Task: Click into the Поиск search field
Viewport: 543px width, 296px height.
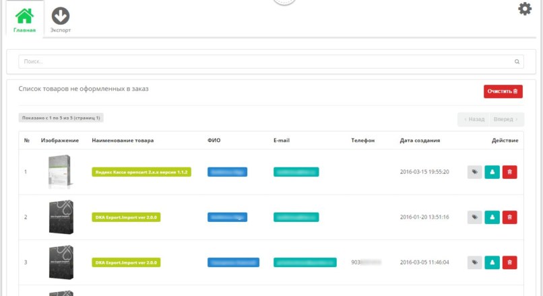Action: 271,61
